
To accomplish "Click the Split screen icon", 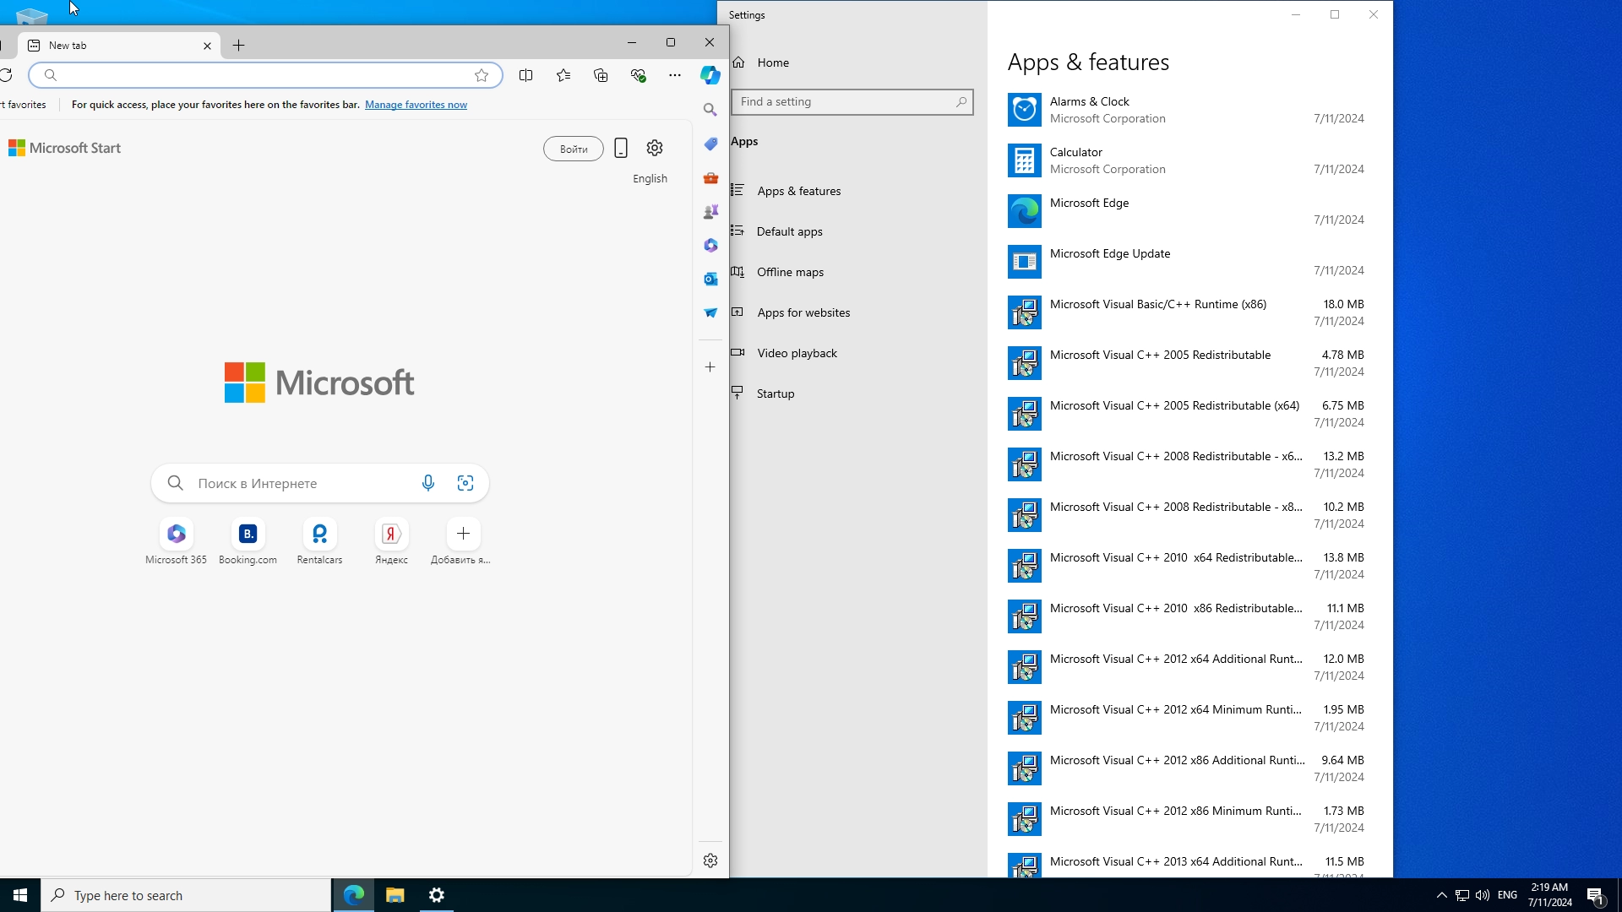I will (525, 75).
